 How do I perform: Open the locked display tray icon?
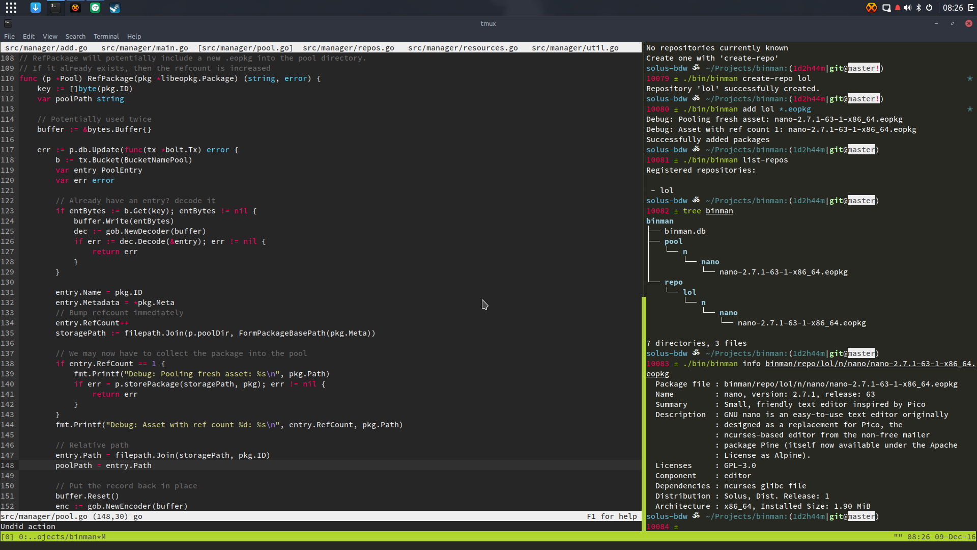click(x=886, y=8)
